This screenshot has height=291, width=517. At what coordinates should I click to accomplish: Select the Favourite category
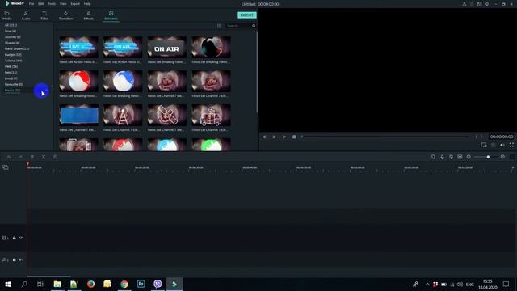pyautogui.click(x=14, y=84)
